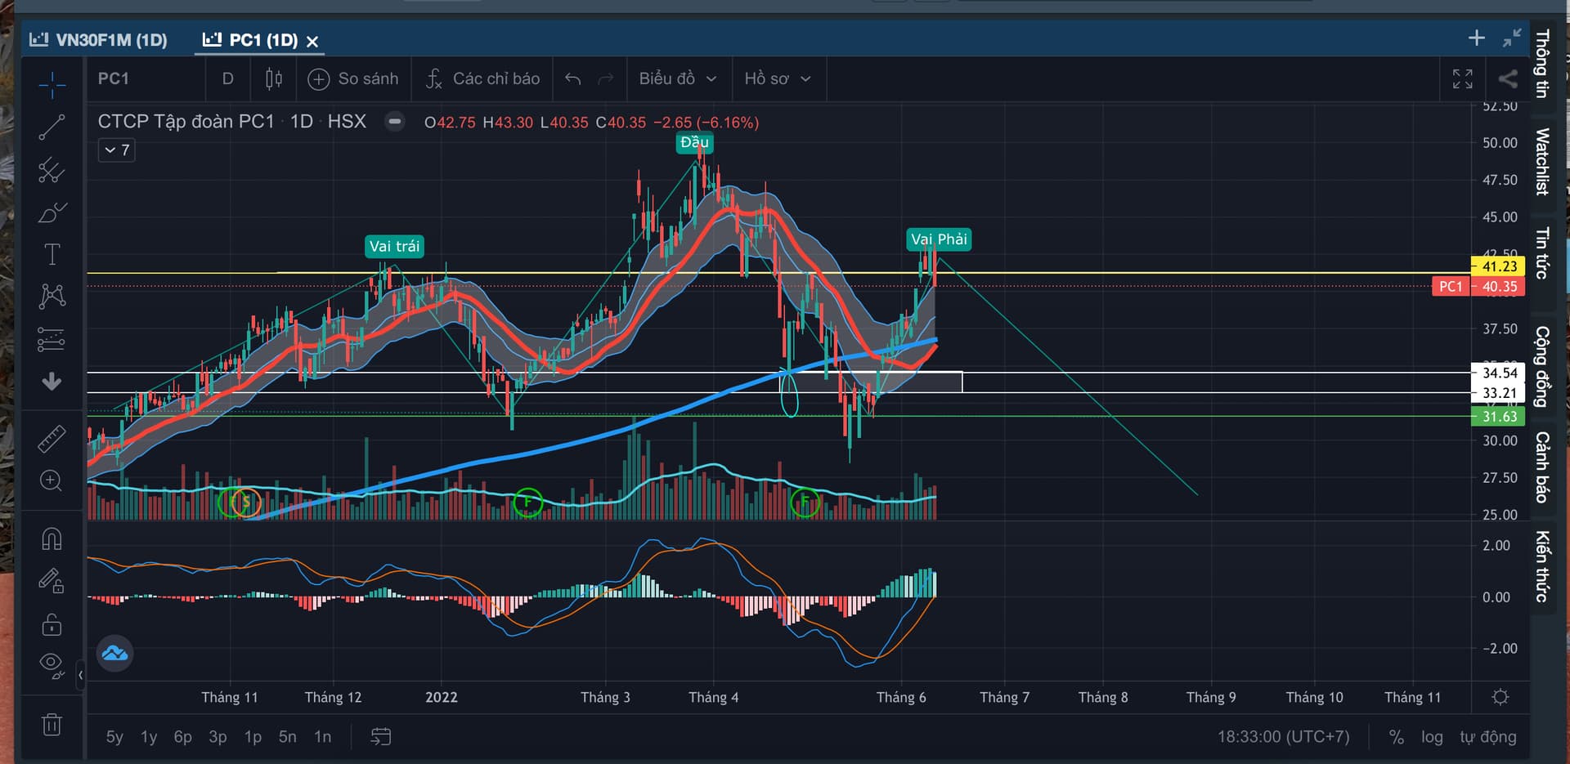
Task: Expand the Hồ sơ dropdown
Action: (777, 78)
